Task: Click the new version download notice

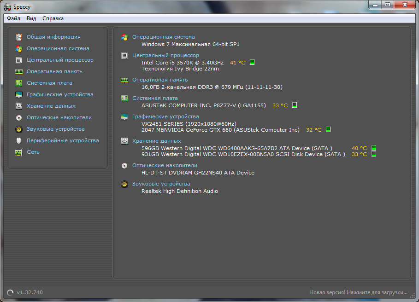Action: pos(358,292)
